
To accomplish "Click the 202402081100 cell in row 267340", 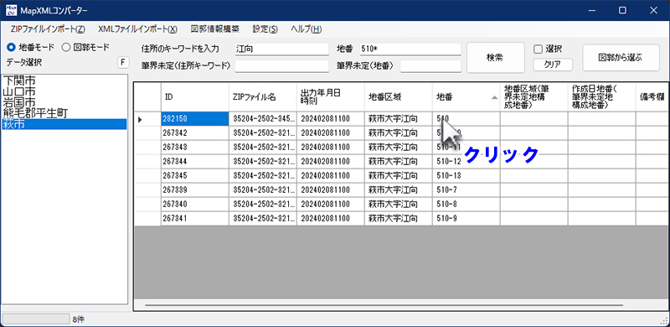I will point(331,204).
